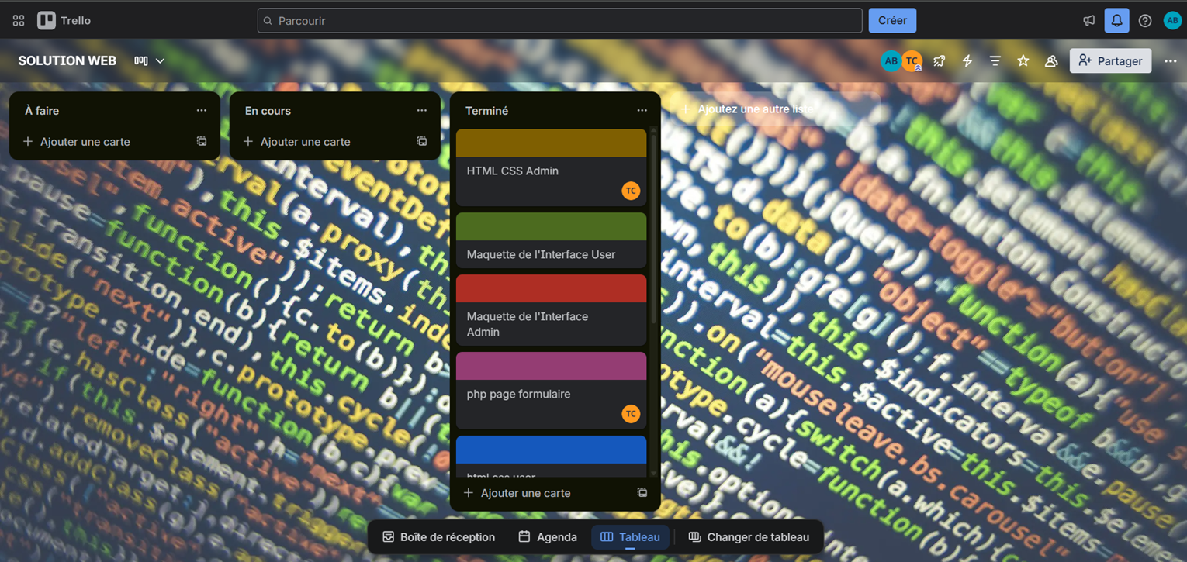This screenshot has width=1187, height=562.
Task: Open the À faire list actions menu
Action: [202, 110]
